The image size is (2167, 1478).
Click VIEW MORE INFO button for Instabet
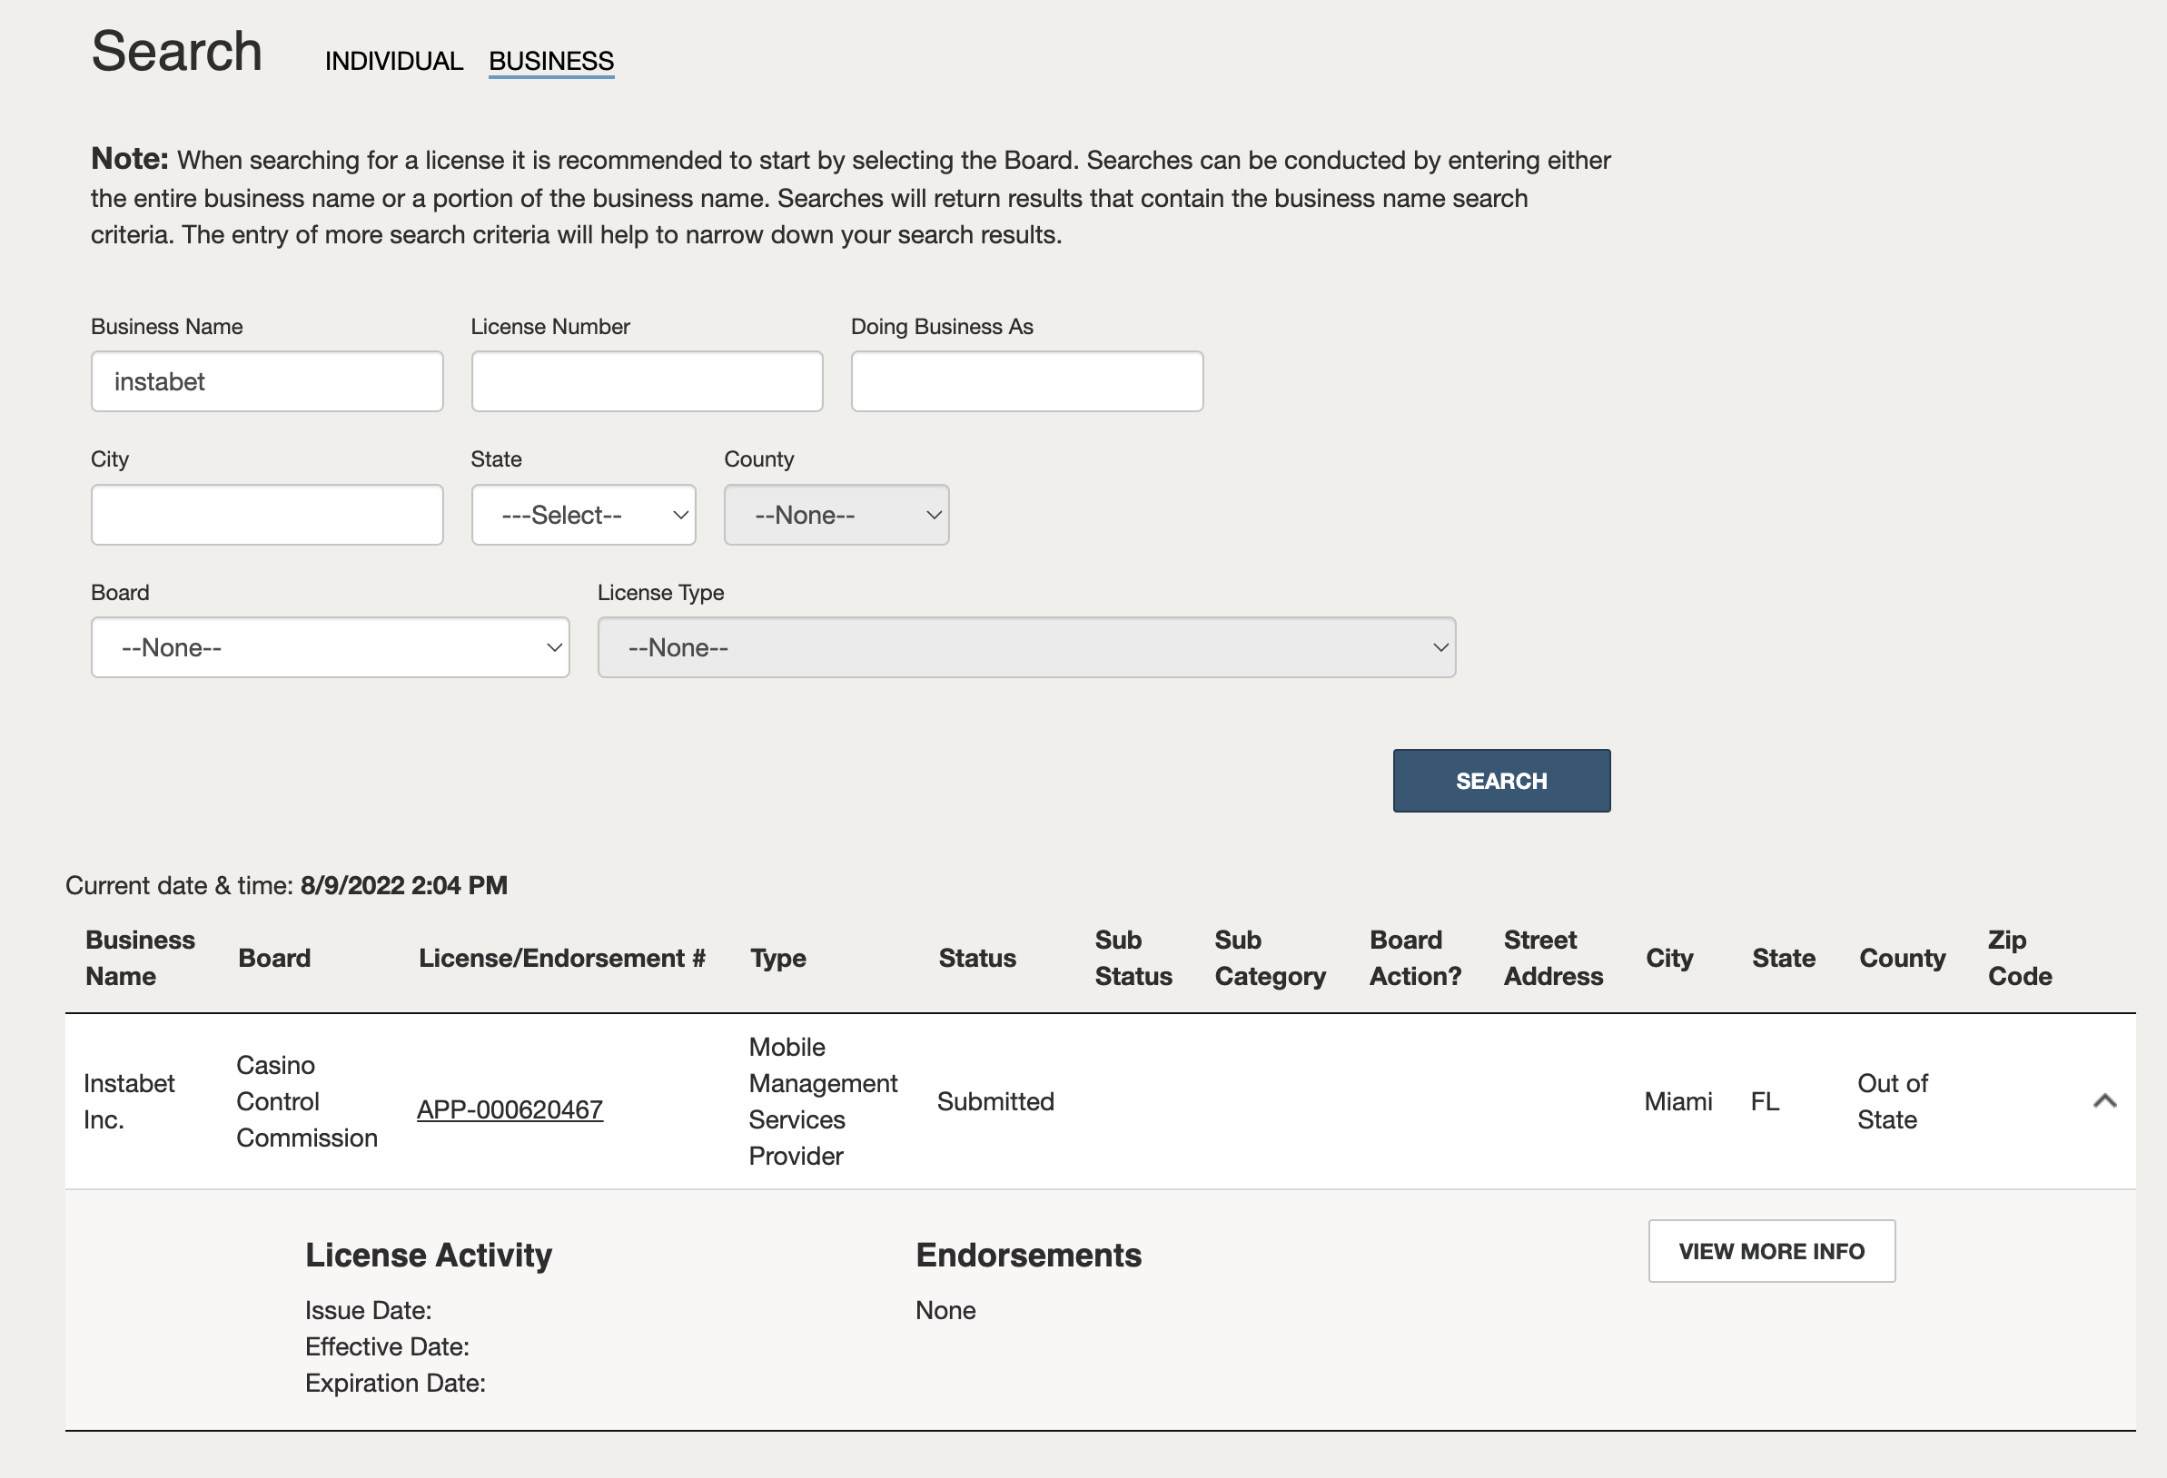click(1772, 1251)
